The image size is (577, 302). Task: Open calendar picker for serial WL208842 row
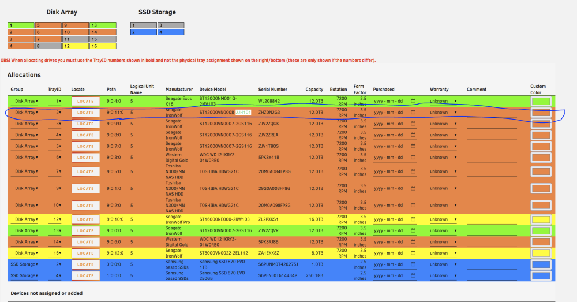[x=413, y=101]
